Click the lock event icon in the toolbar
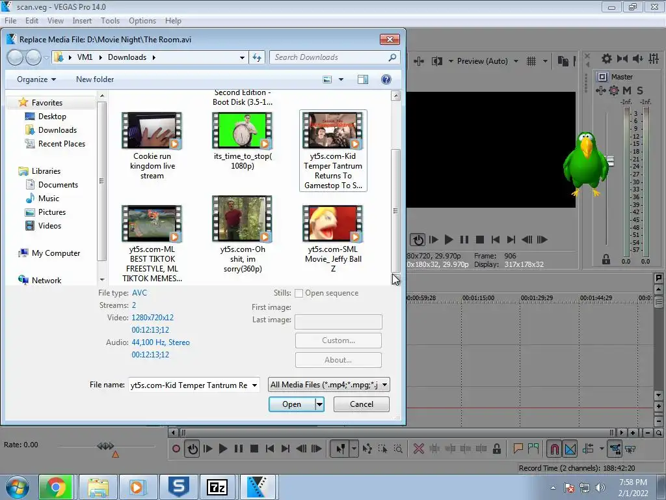The image size is (666, 500). click(x=496, y=449)
